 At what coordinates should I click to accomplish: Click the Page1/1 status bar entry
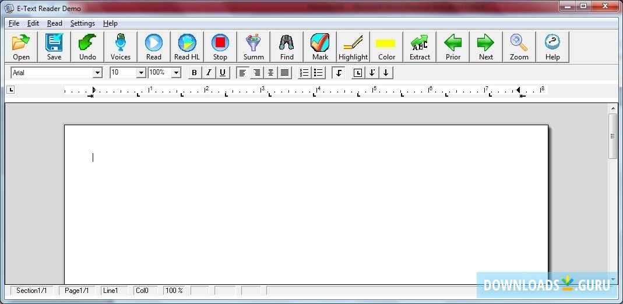point(77,291)
